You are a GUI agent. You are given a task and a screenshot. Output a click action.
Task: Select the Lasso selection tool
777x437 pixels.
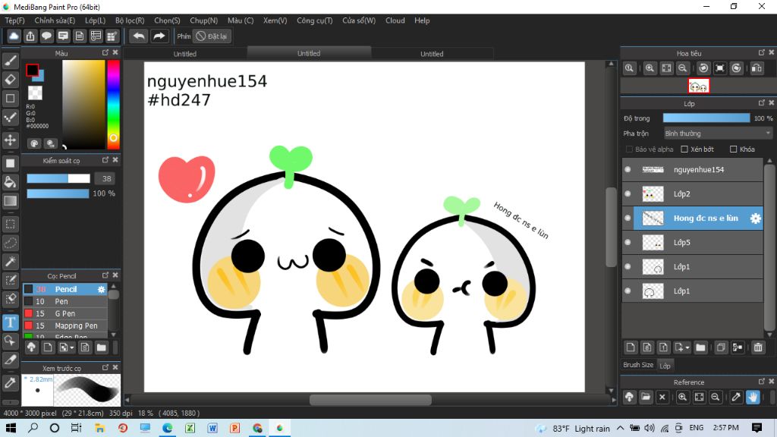click(11, 243)
